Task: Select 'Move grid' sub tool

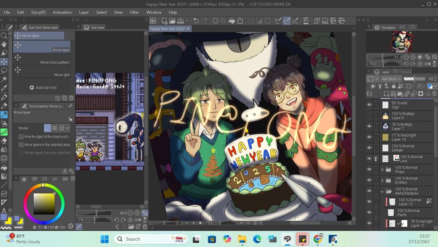Action: coord(42,72)
